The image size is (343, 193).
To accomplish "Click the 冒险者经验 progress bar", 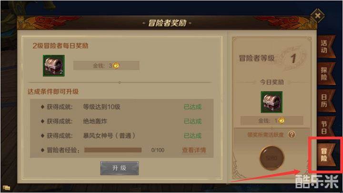I will click(x=113, y=150).
